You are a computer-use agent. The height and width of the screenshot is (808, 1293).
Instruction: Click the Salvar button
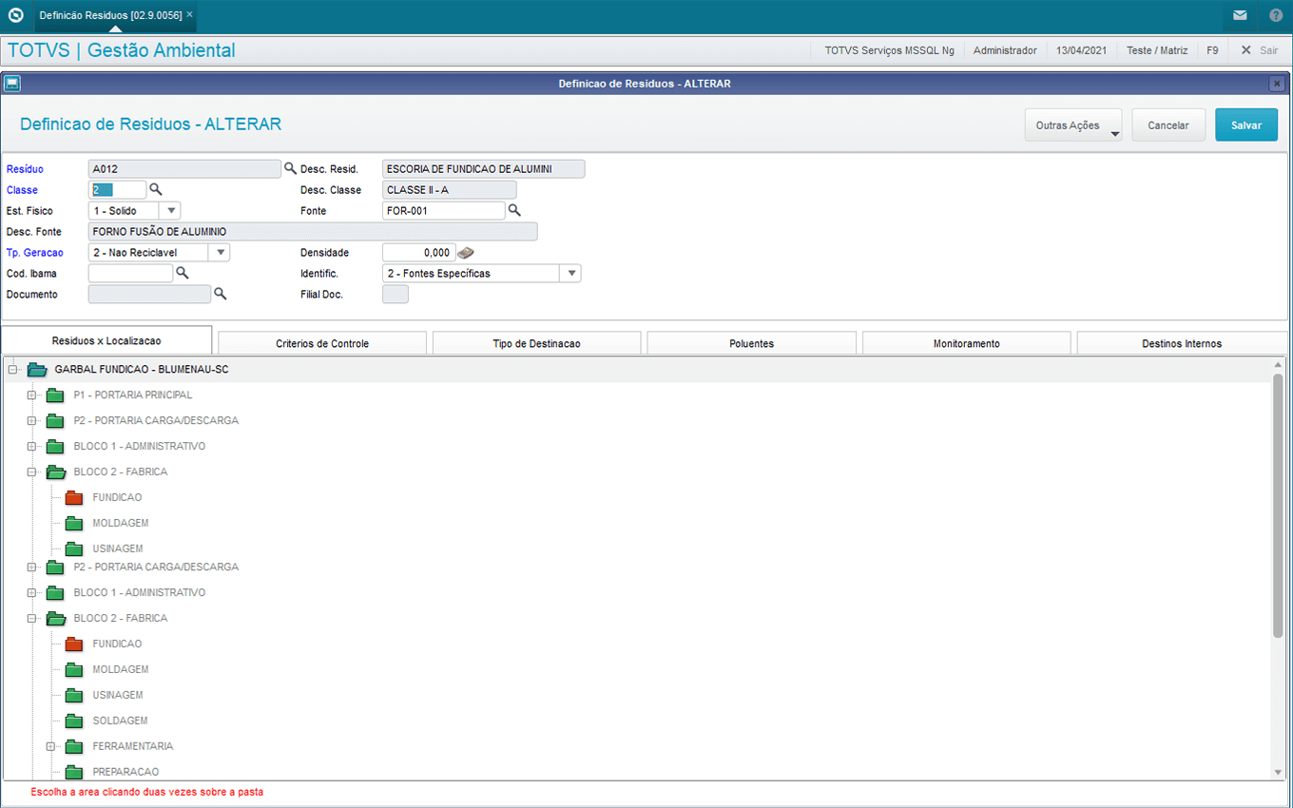tap(1245, 125)
